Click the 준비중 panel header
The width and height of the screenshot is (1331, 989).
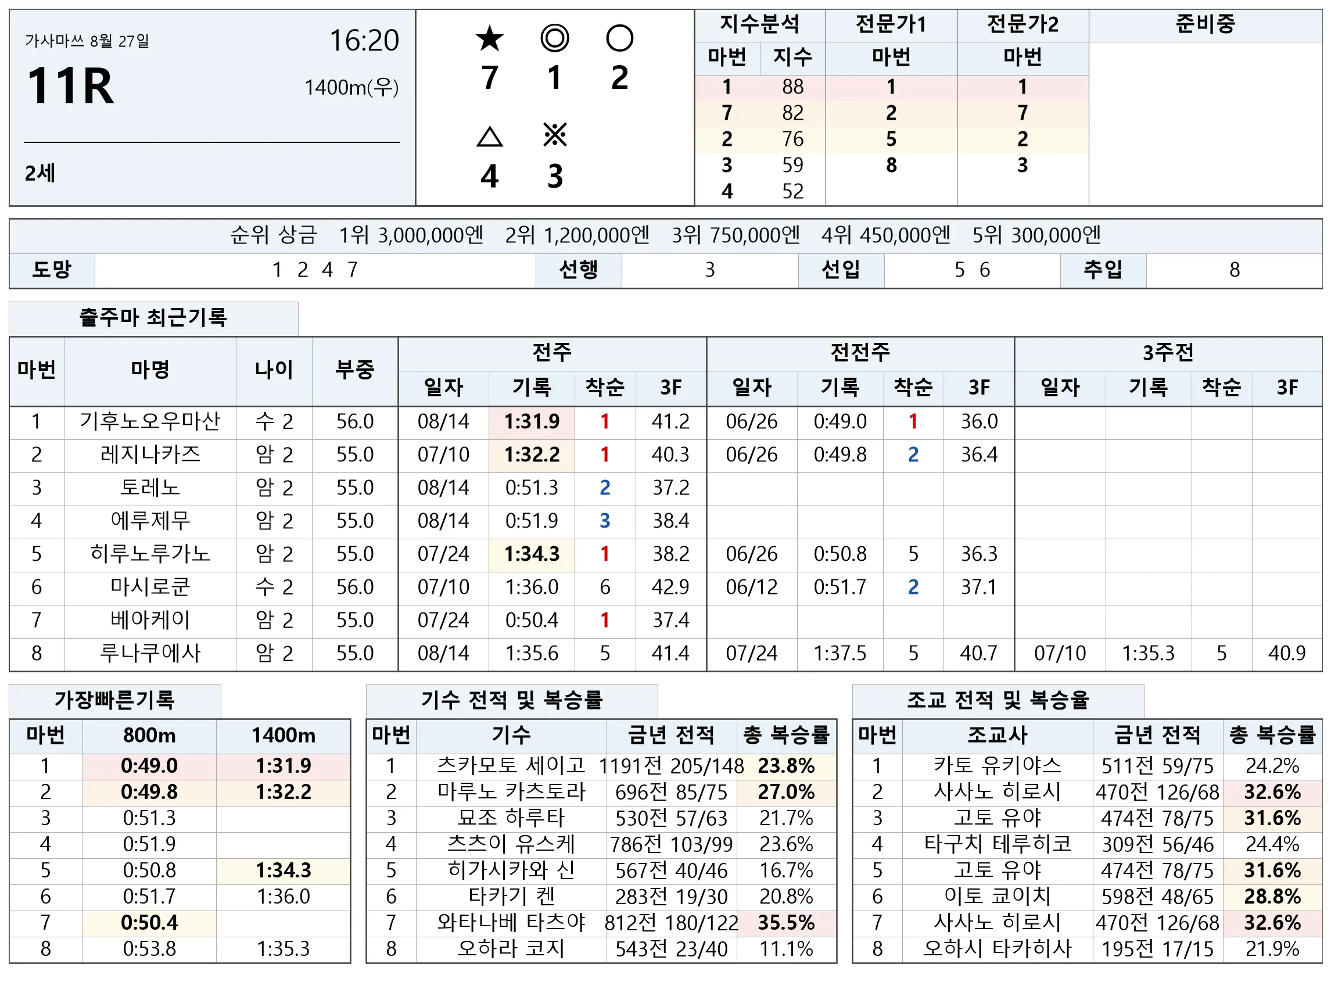pos(1205,24)
